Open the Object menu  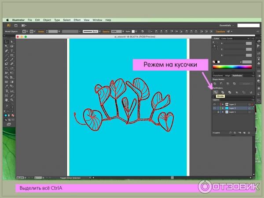click(x=47, y=20)
